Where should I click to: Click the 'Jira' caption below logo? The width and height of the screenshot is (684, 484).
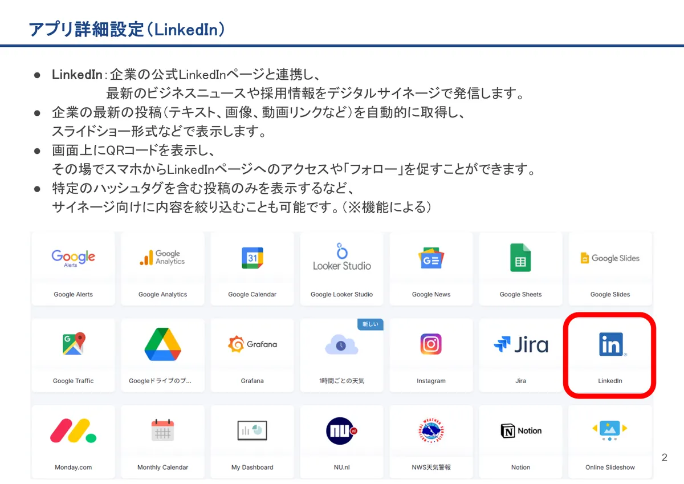[520, 381]
